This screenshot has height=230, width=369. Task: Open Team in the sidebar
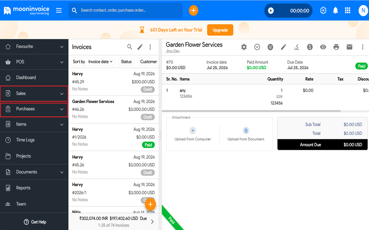(x=34, y=204)
